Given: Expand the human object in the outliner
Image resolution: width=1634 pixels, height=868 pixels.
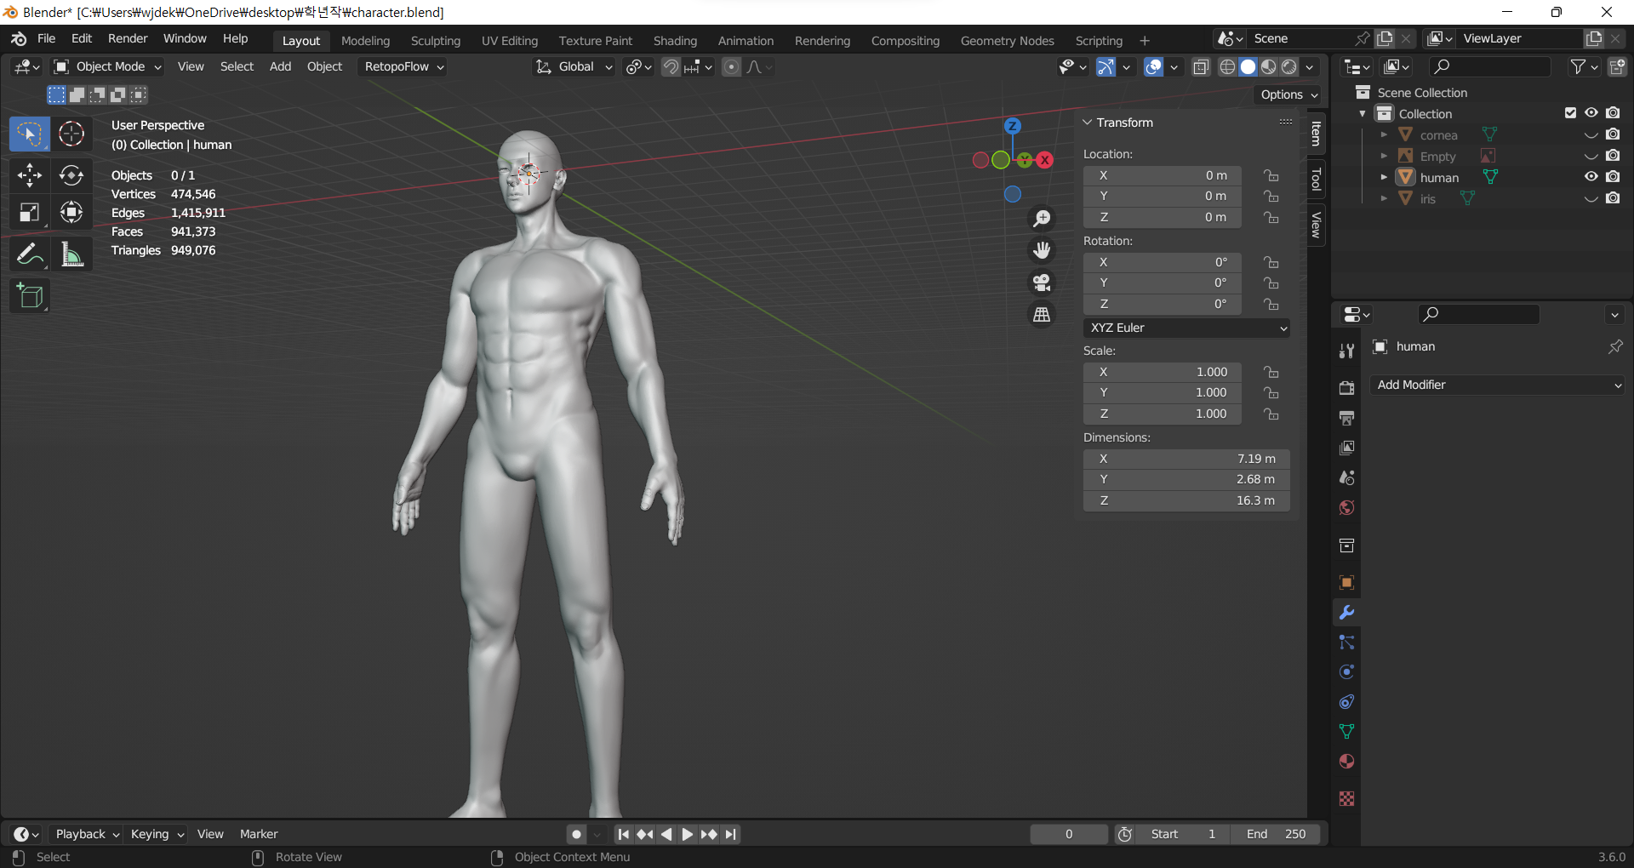Looking at the screenshot, I should click(1384, 177).
